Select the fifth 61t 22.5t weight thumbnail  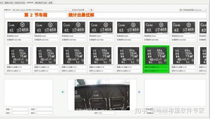pyautogui.click(x=129, y=56)
